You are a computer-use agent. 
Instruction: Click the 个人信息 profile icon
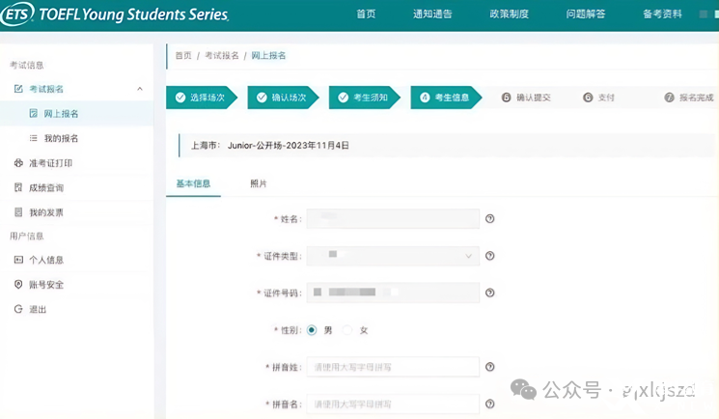coord(18,260)
